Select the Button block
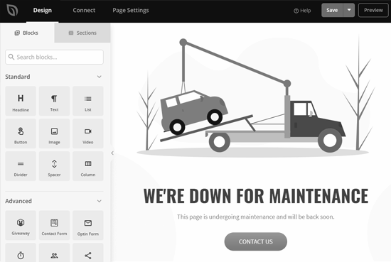Image resolution: width=391 pixels, height=262 pixels. pos(21,133)
